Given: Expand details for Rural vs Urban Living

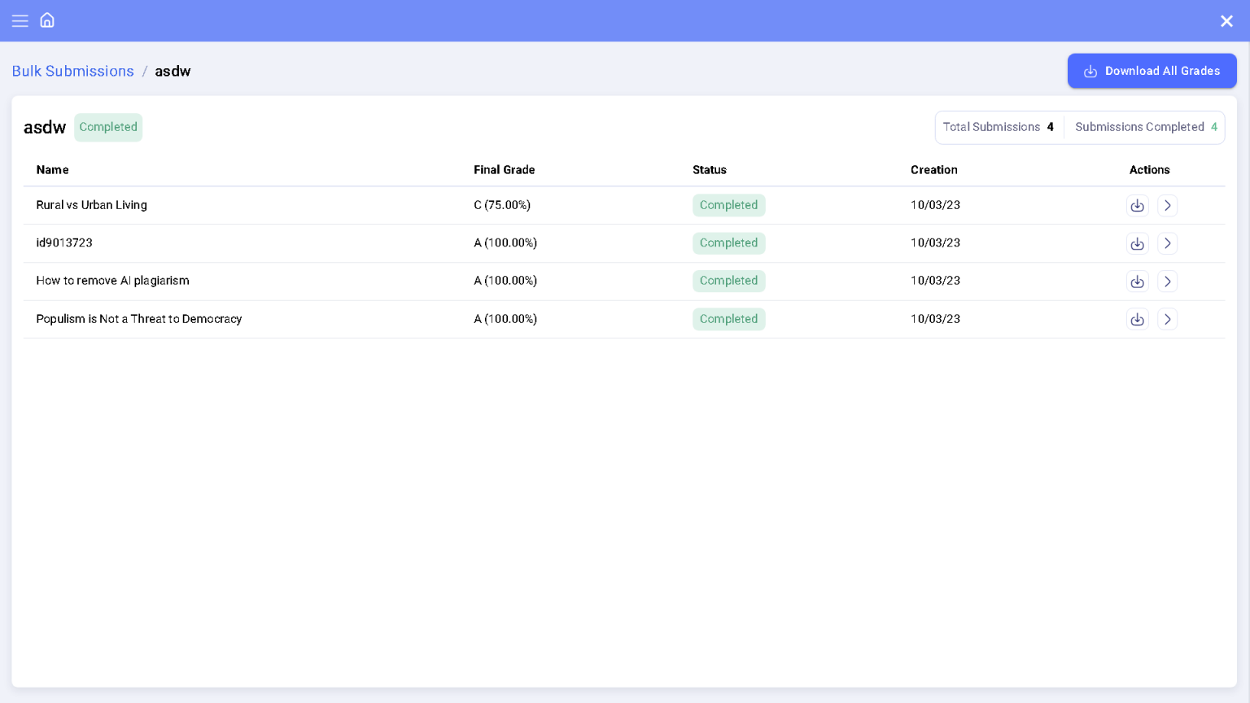Looking at the screenshot, I should [x=1167, y=205].
